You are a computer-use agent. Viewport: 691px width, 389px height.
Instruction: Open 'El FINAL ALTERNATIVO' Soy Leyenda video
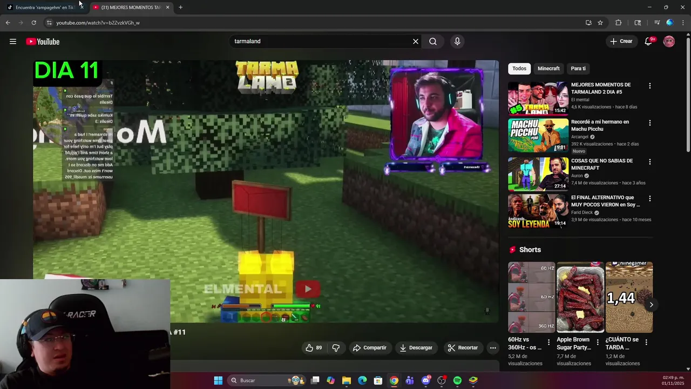(606, 201)
